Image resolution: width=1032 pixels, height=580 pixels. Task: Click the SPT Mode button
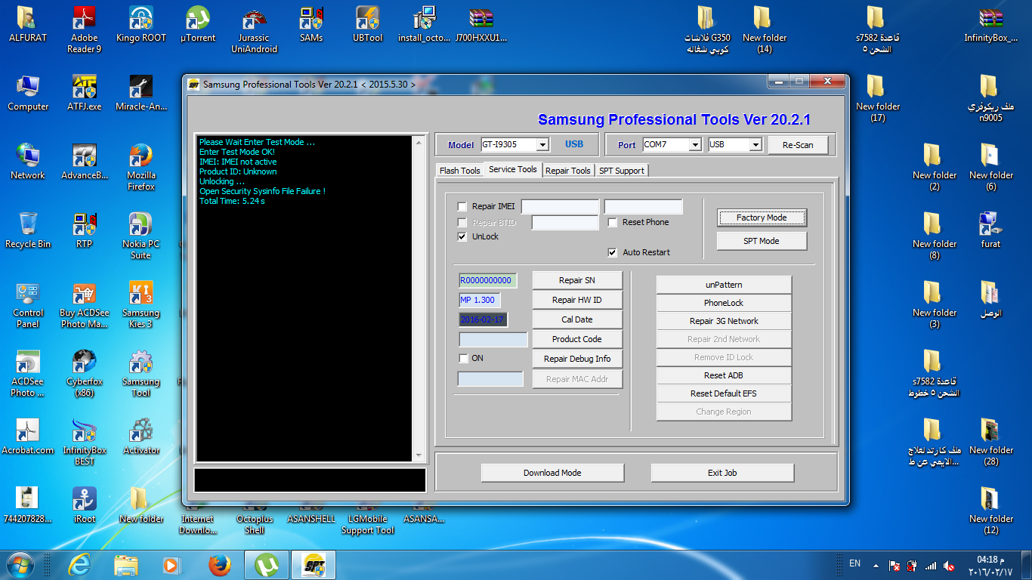click(x=762, y=241)
